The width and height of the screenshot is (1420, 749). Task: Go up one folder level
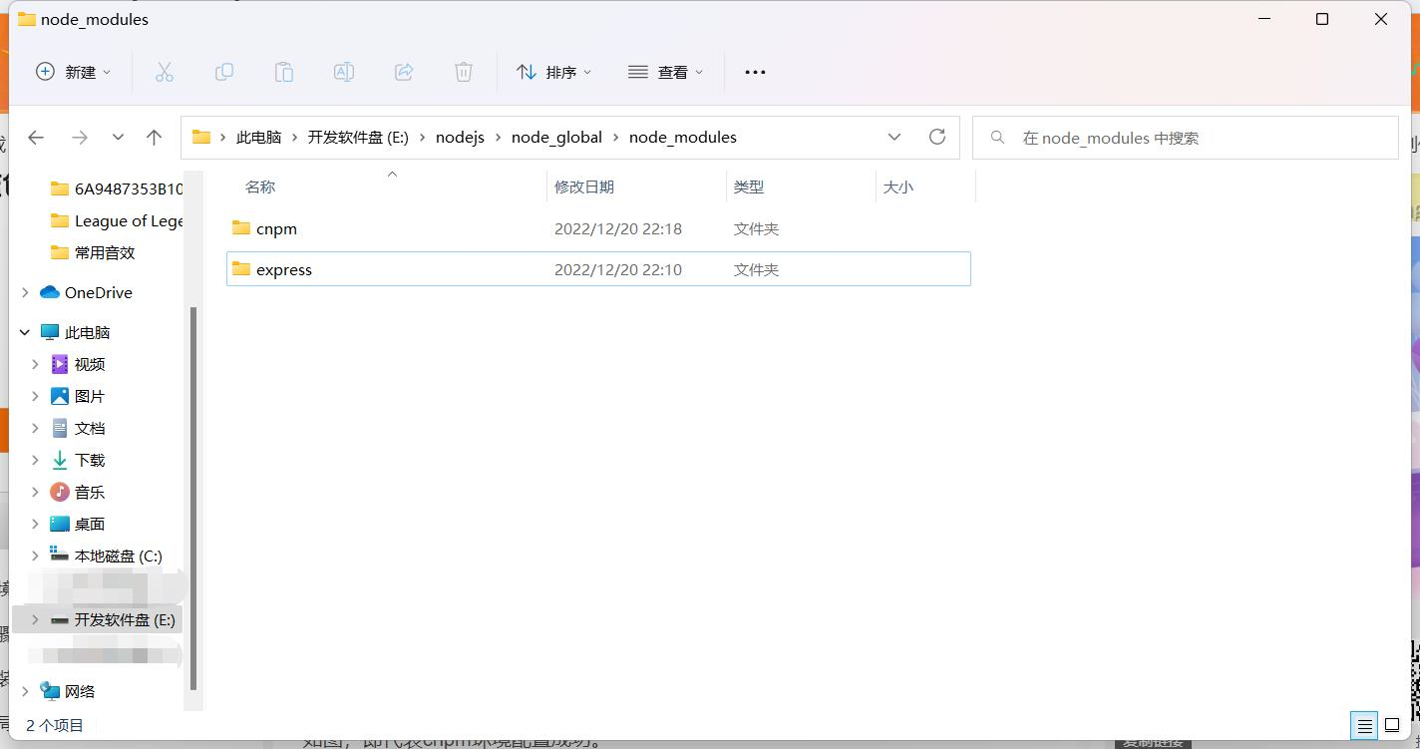point(154,138)
